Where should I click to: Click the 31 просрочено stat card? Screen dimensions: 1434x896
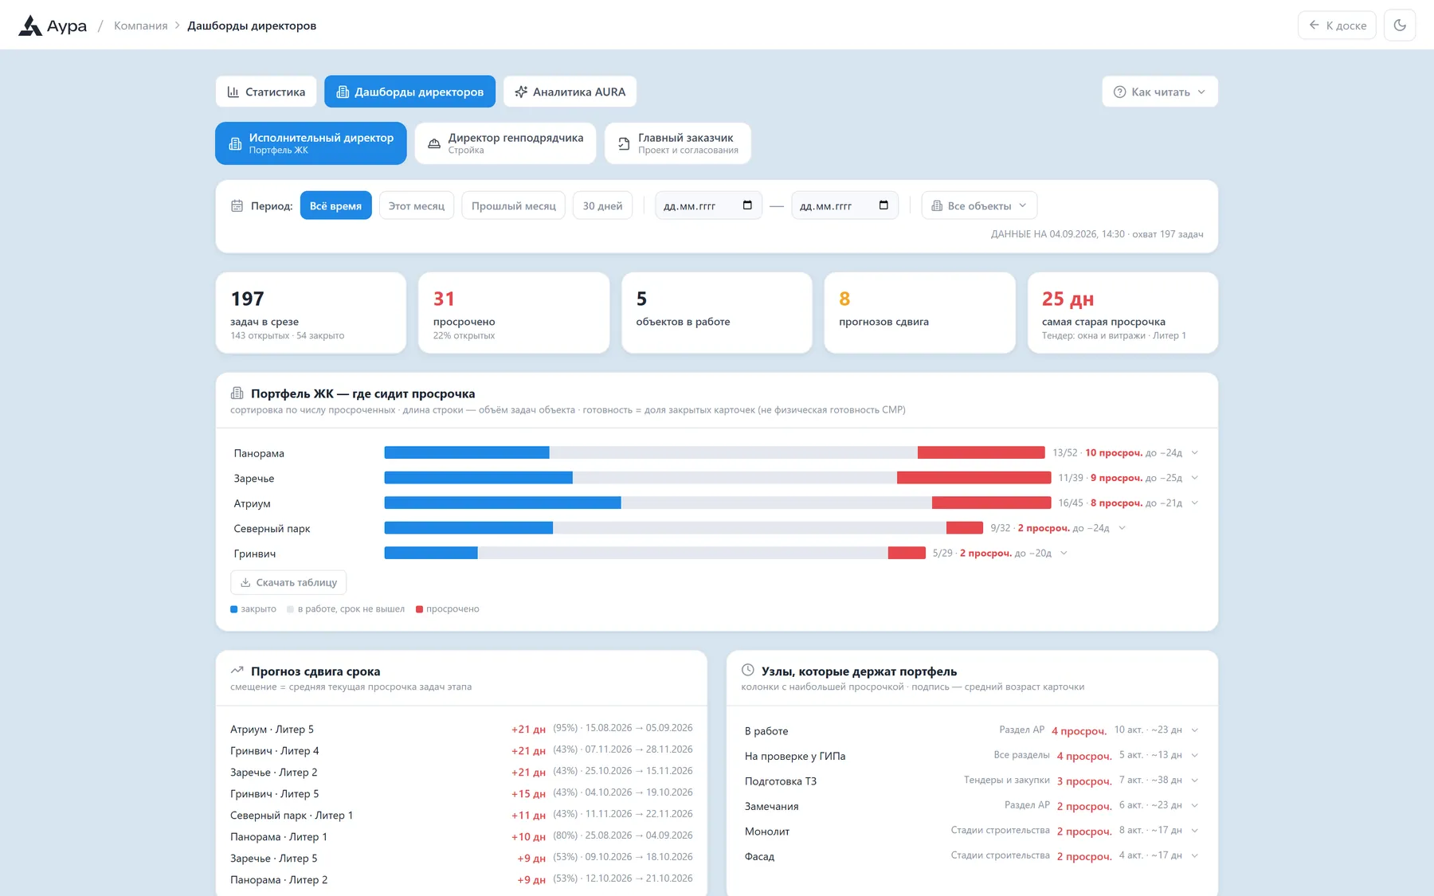coord(514,313)
